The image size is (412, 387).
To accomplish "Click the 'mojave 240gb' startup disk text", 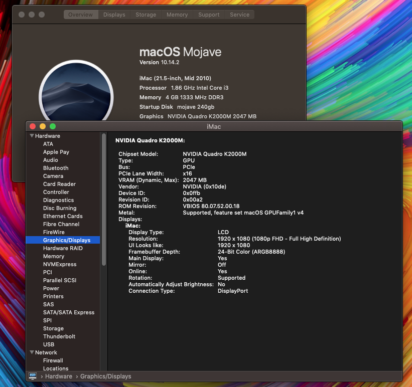I will pyautogui.click(x=196, y=107).
